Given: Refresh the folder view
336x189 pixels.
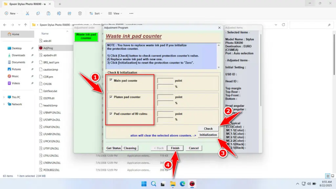Looking at the screenshot, I should tap(283, 24).
